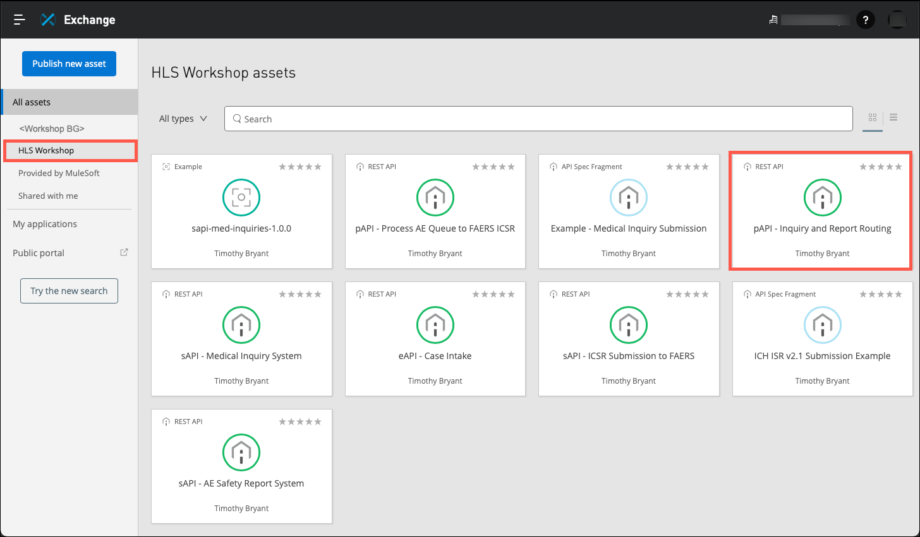Click star rating on sAPI - AE Safety Report card
Viewport: 920px width, 537px height.
tap(300, 422)
